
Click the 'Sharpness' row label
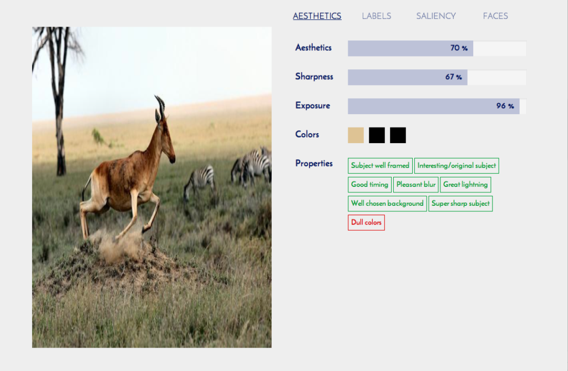pos(314,77)
